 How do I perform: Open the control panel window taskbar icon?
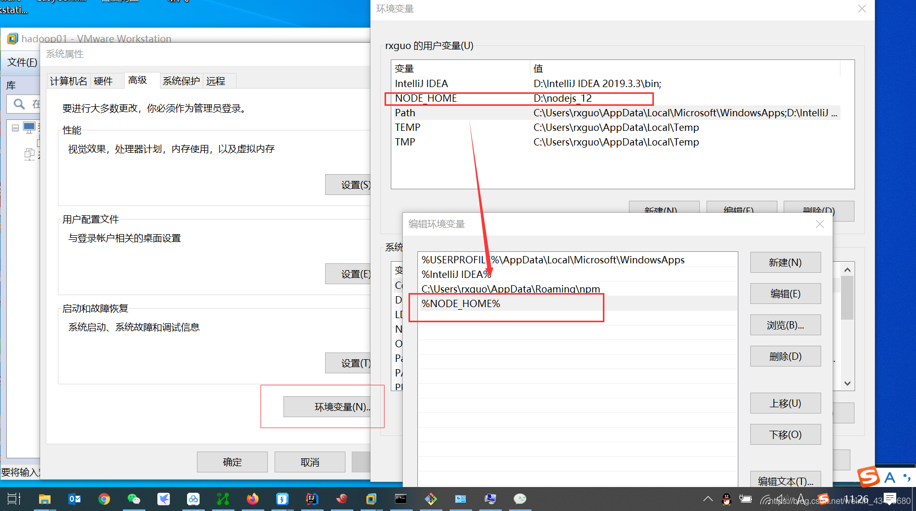click(461, 499)
